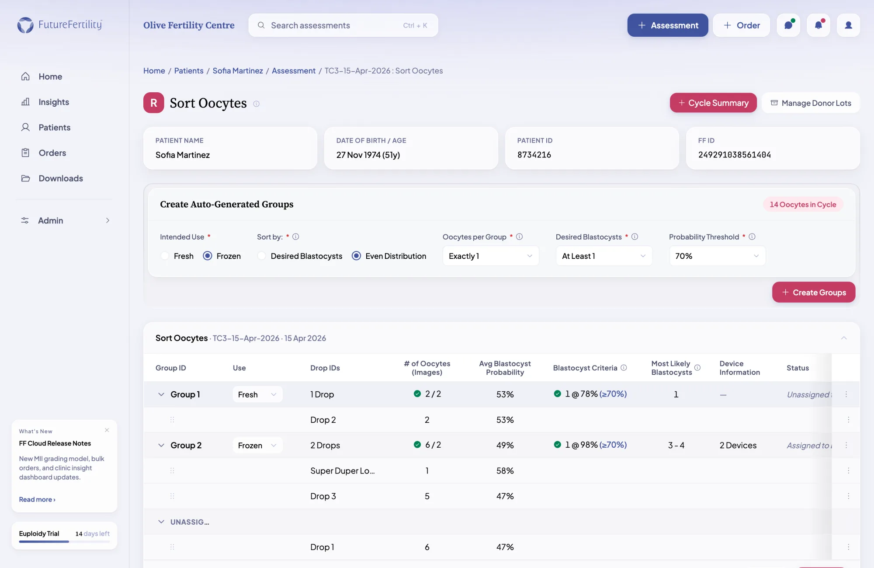Click the 14 Oocytes in Cycle badge

tap(803, 204)
